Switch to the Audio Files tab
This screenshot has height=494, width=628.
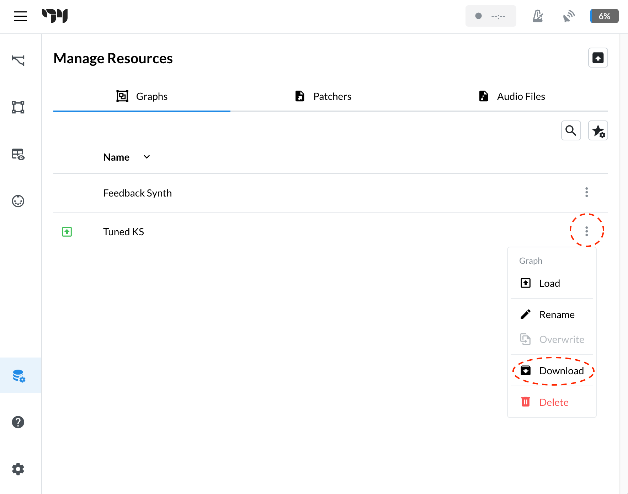512,96
